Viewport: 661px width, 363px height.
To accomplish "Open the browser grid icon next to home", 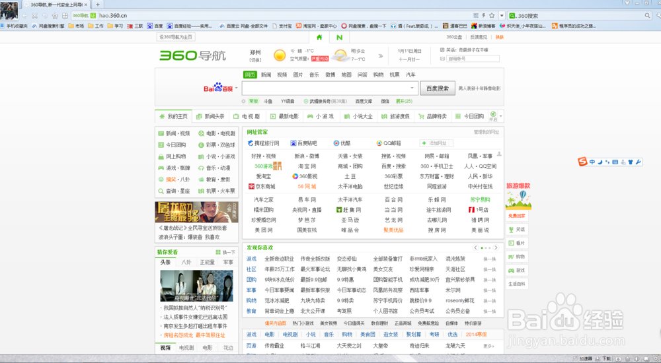I will pos(65,16).
